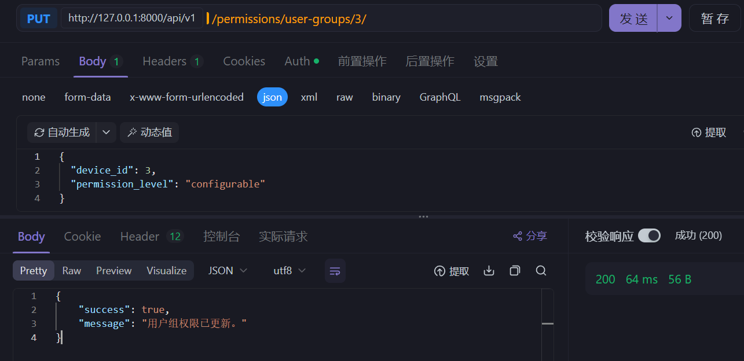The width and height of the screenshot is (744, 361).
Task: Select the json body type
Action: (272, 97)
